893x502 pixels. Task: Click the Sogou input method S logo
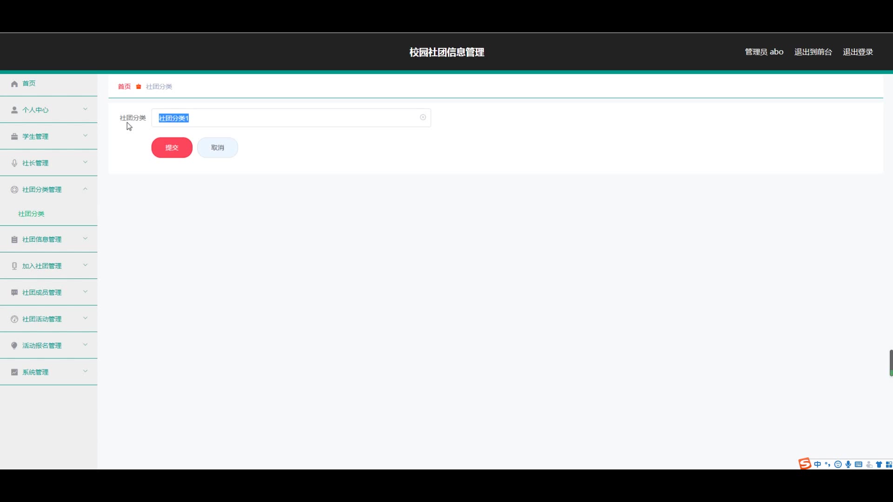pyautogui.click(x=805, y=464)
